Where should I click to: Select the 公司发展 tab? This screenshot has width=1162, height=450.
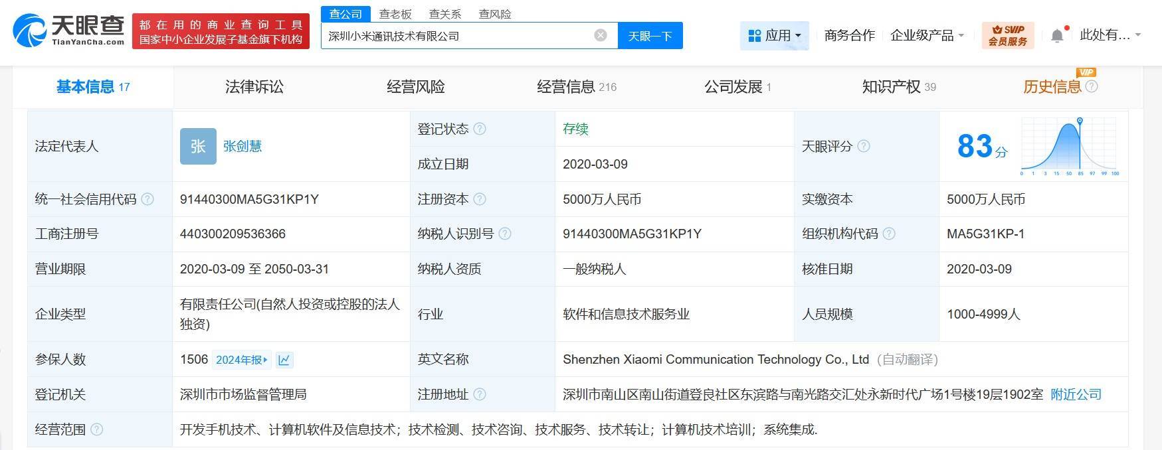tap(737, 87)
